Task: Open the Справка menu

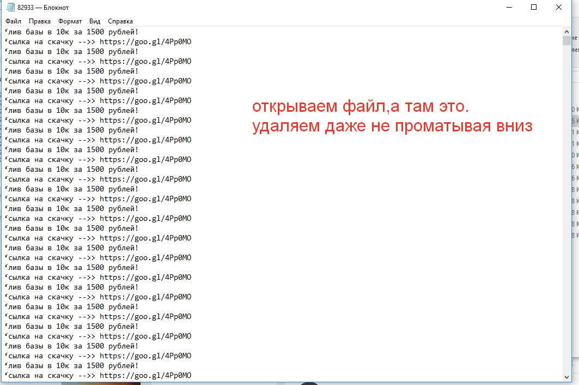Action: point(120,21)
